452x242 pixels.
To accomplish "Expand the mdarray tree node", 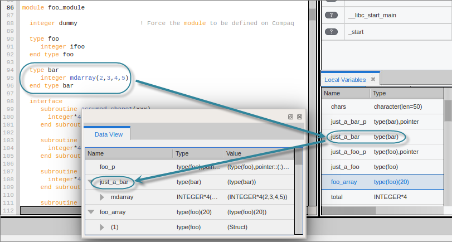I will [x=102, y=197].
